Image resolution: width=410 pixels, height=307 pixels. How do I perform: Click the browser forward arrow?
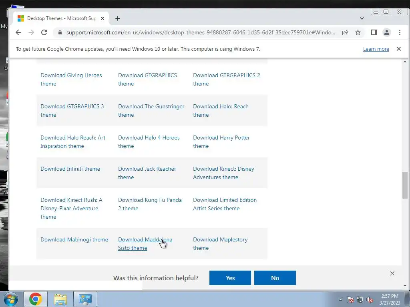pos(31,32)
